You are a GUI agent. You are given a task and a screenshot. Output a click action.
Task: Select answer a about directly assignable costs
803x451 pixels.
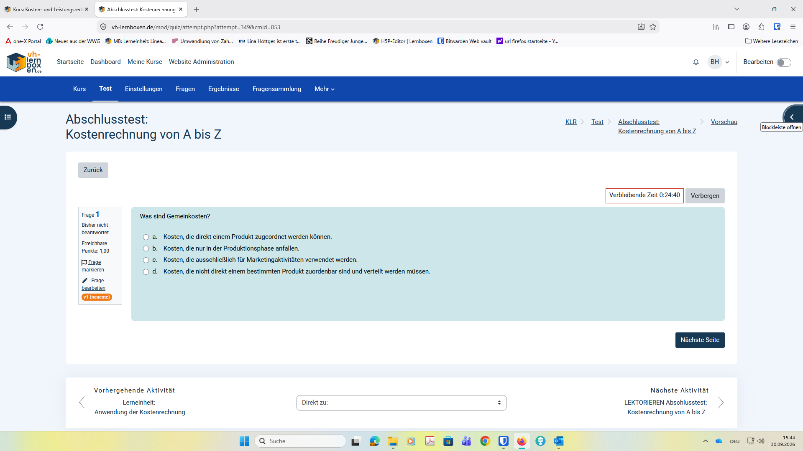(x=146, y=237)
